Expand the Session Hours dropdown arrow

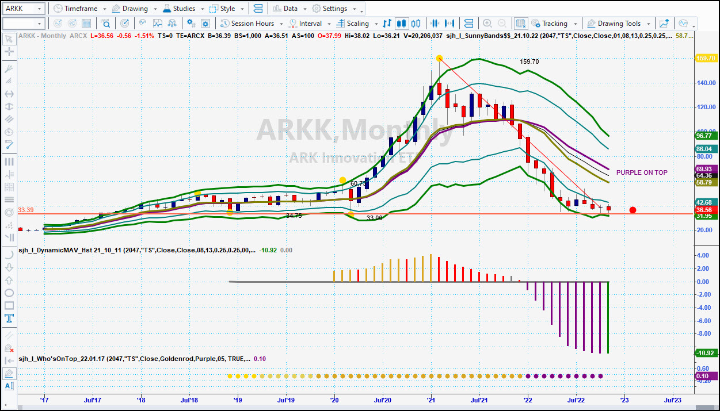(280, 24)
